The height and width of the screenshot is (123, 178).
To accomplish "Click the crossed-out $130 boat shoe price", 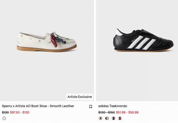I will click(5, 112).
